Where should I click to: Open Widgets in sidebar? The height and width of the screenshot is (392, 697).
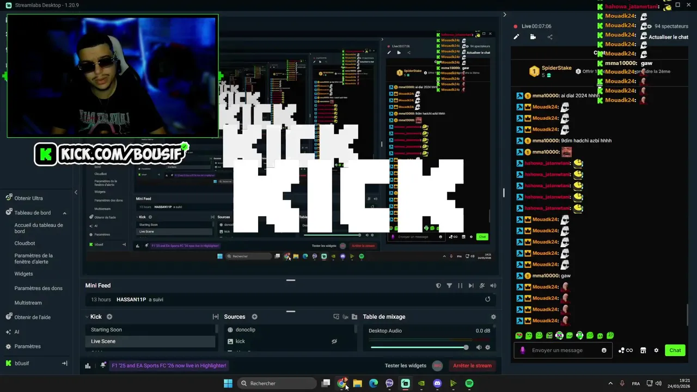pyautogui.click(x=23, y=274)
